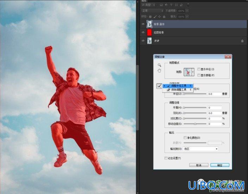Image resolution: width=248 pixels, height=194 pixels.
Task: Click type layer filter T icon
Action: tap(171, 5)
